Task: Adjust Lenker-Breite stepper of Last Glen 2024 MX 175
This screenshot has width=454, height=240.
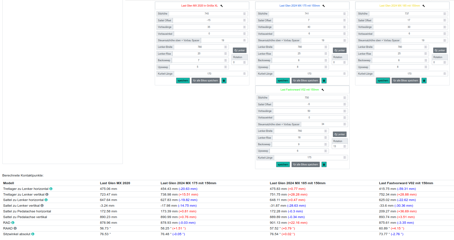Action: 326,47
